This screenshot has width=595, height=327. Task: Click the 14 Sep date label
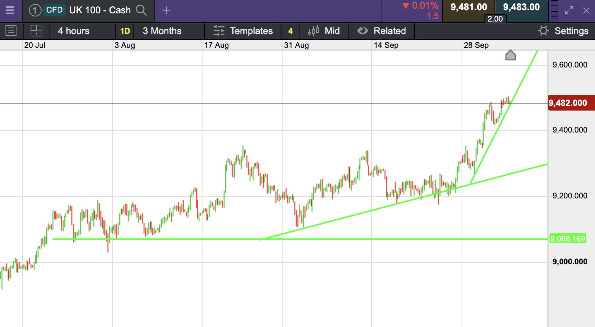point(386,45)
